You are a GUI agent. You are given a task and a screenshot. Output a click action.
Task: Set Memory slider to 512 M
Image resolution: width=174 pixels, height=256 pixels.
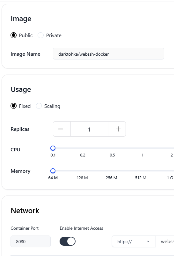click(141, 171)
